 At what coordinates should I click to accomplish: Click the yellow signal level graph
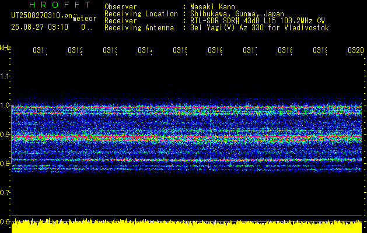click(187, 226)
